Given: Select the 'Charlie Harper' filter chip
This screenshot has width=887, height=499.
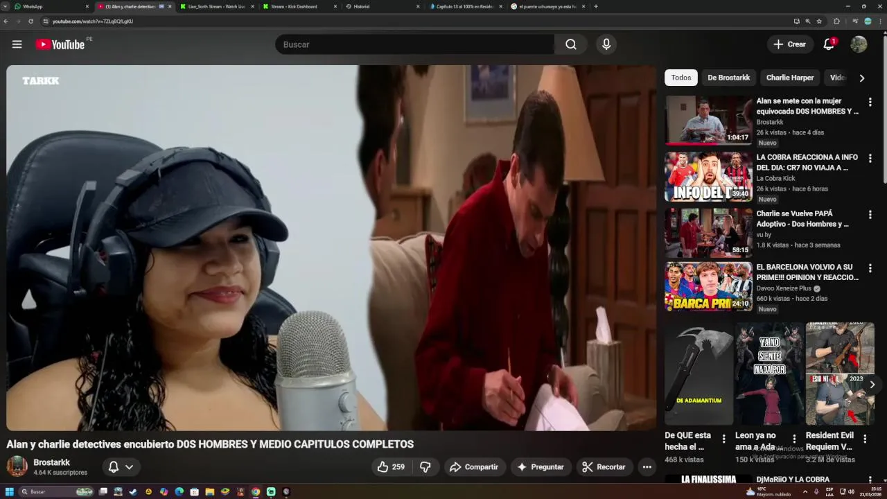Looking at the screenshot, I should (x=790, y=78).
